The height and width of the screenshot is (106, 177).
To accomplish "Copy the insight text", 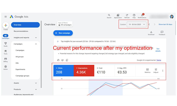I will click(x=67, y=60).
